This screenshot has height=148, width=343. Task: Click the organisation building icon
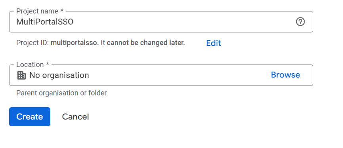click(x=21, y=76)
